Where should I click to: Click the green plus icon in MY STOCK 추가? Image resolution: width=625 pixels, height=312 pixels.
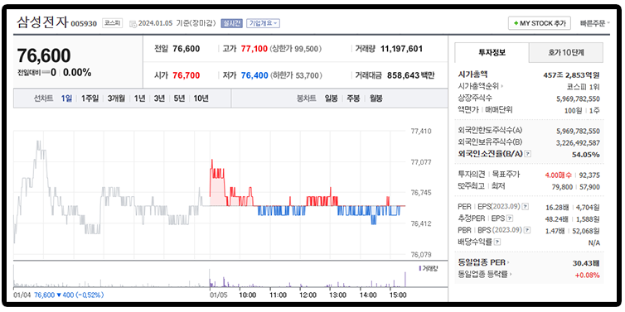(x=516, y=23)
